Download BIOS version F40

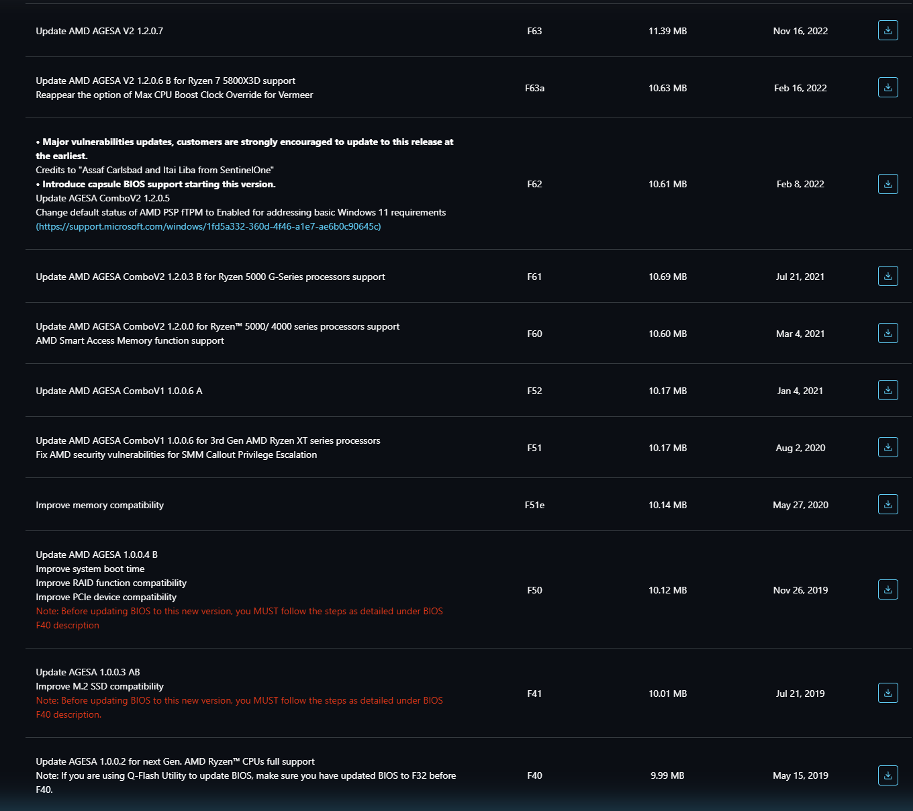(887, 775)
